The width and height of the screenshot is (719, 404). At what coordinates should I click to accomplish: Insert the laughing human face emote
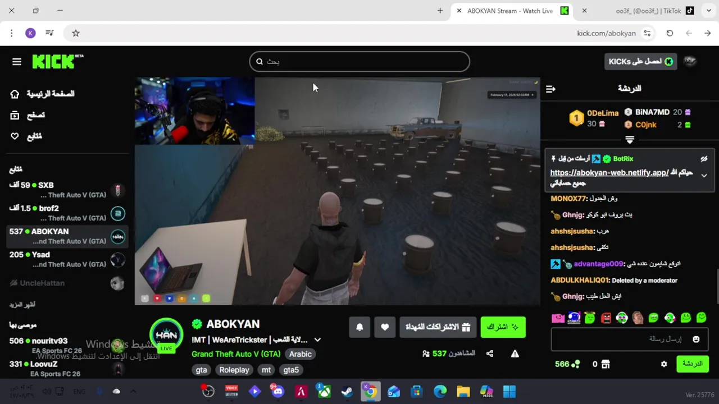coord(638,318)
